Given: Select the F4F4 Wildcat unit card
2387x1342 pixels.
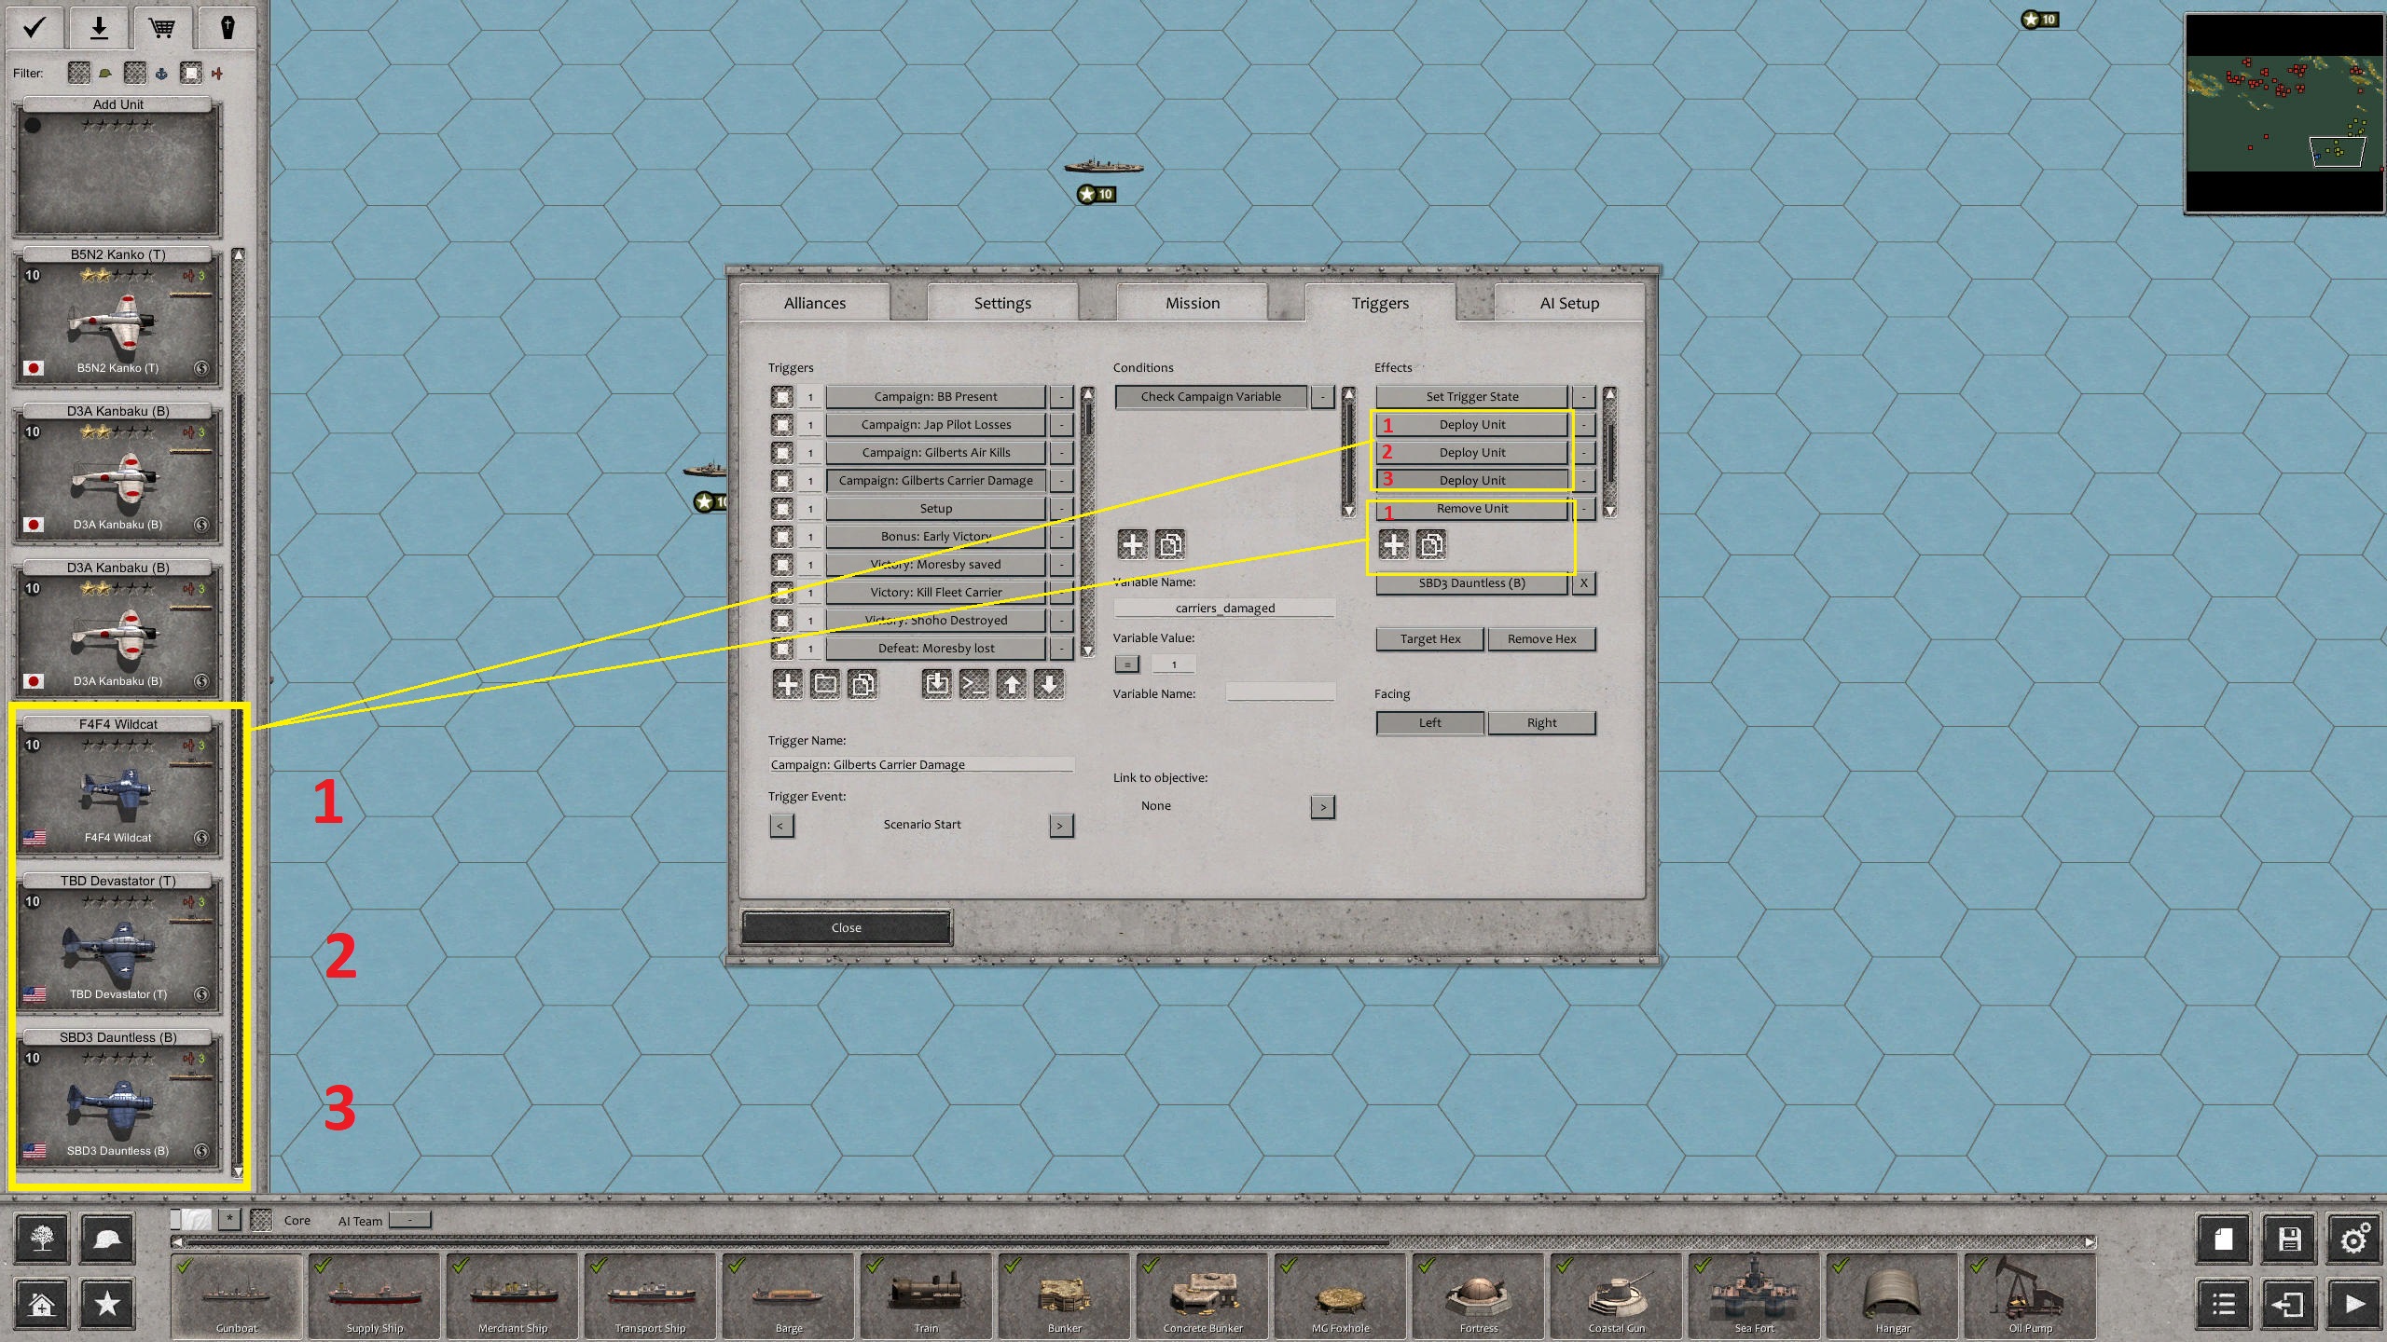Looking at the screenshot, I should [x=118, y=787].
